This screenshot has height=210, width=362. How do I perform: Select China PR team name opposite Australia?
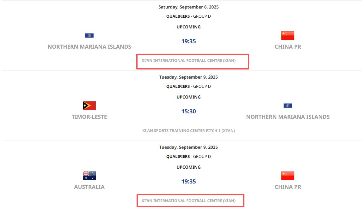point(288,187)
